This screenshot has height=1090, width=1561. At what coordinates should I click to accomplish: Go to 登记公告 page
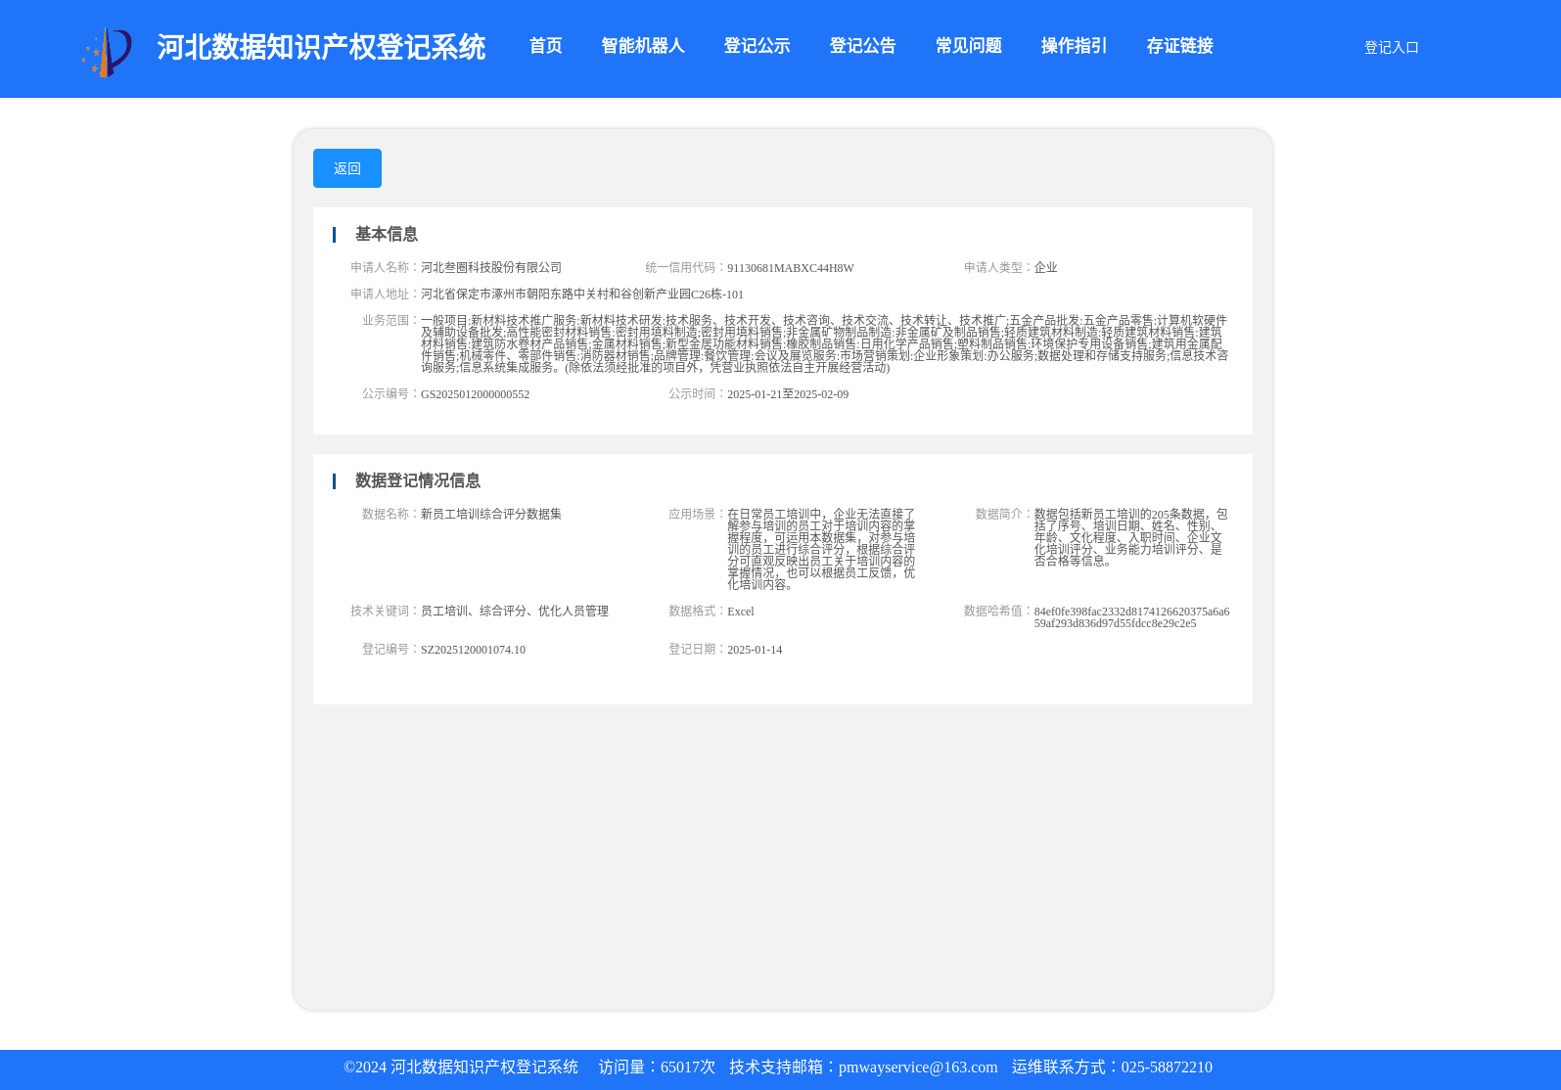pos(862,46)
